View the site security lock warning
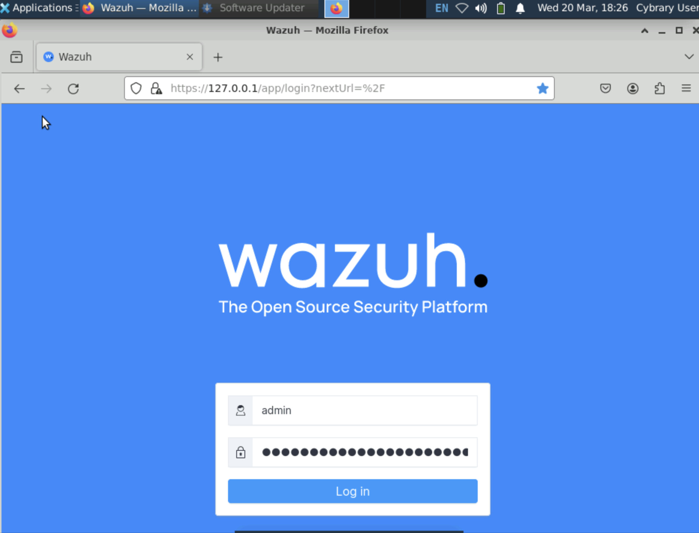 point(156,89)
